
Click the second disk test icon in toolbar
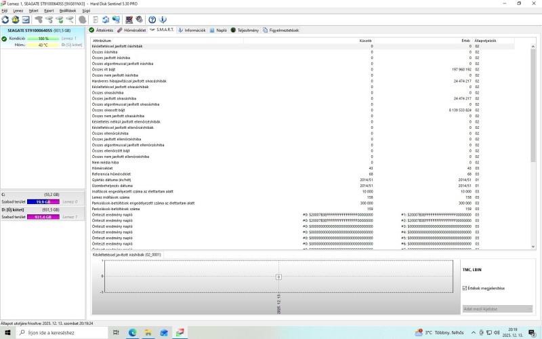[49, 20]
